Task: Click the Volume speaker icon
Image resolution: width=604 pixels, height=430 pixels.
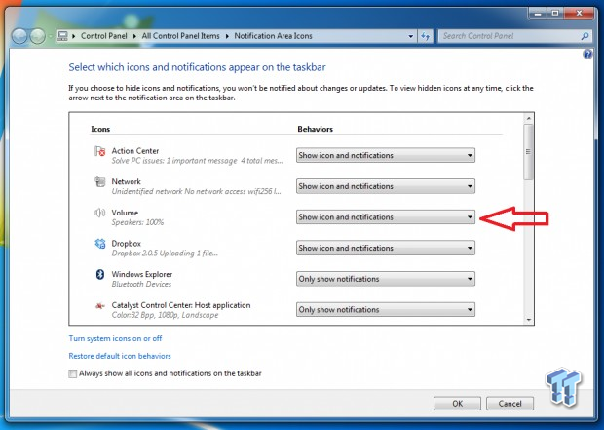Action: [99, 213]
